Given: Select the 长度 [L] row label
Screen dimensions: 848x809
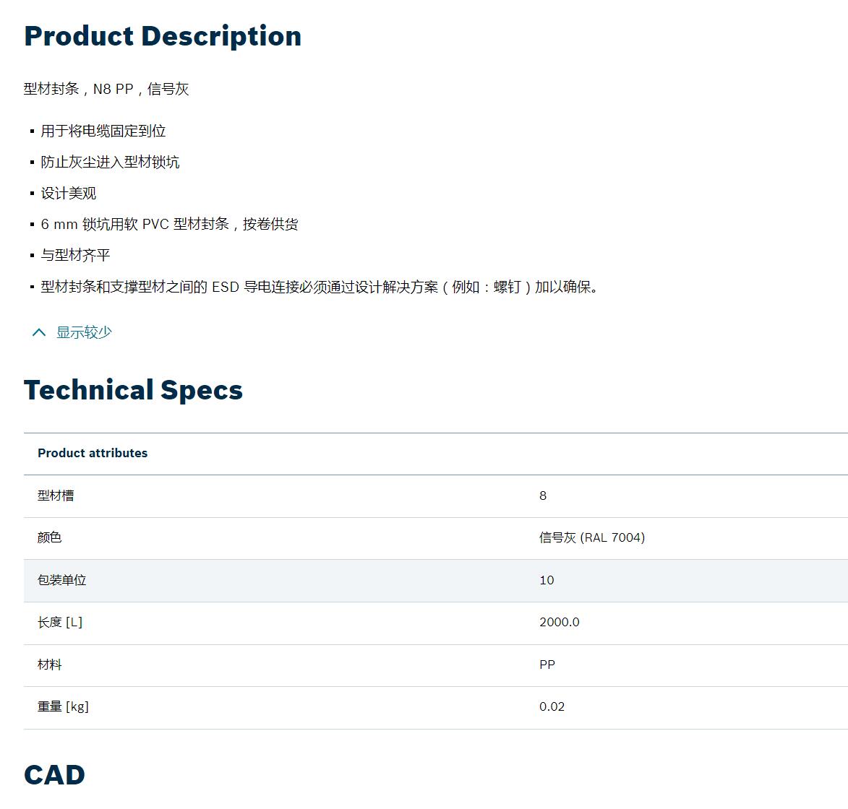Looking at the screenshot, I should pyautogui.click(x=60, y=623).
